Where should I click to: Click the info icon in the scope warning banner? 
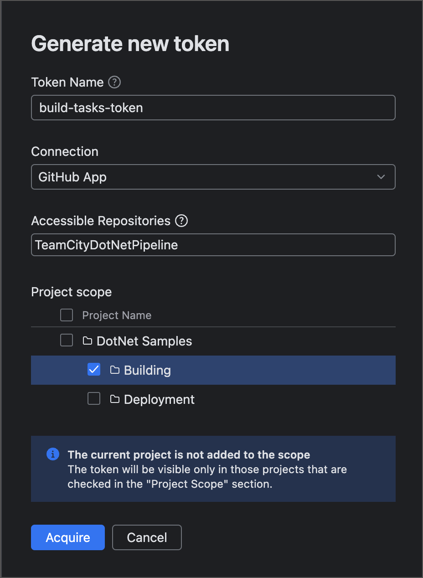(53, 454)
